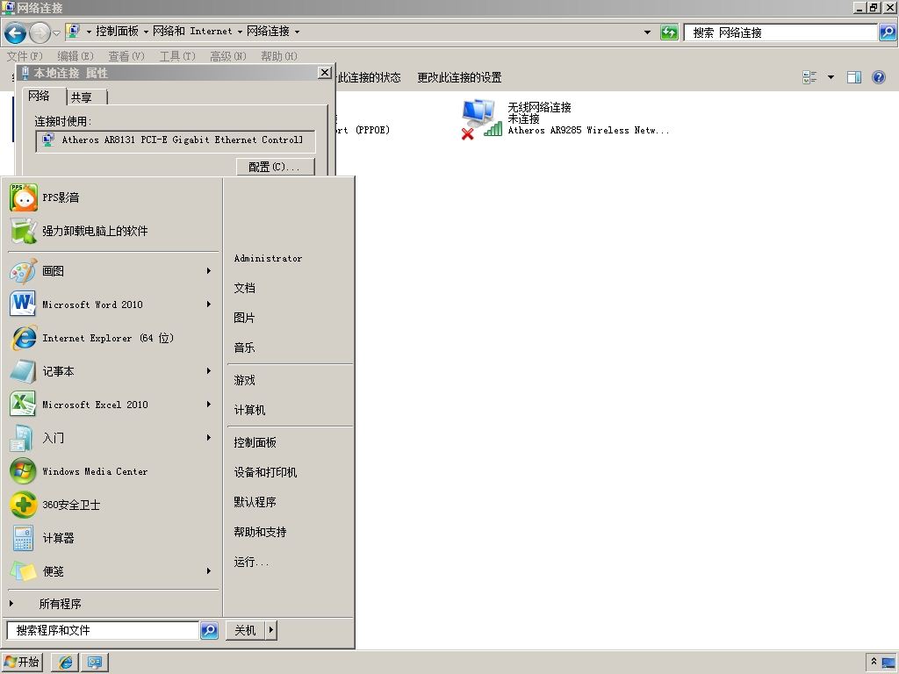Click the refresh icon beside address bar
Viewport: 899px width, 674px height.
click(668, 32)
